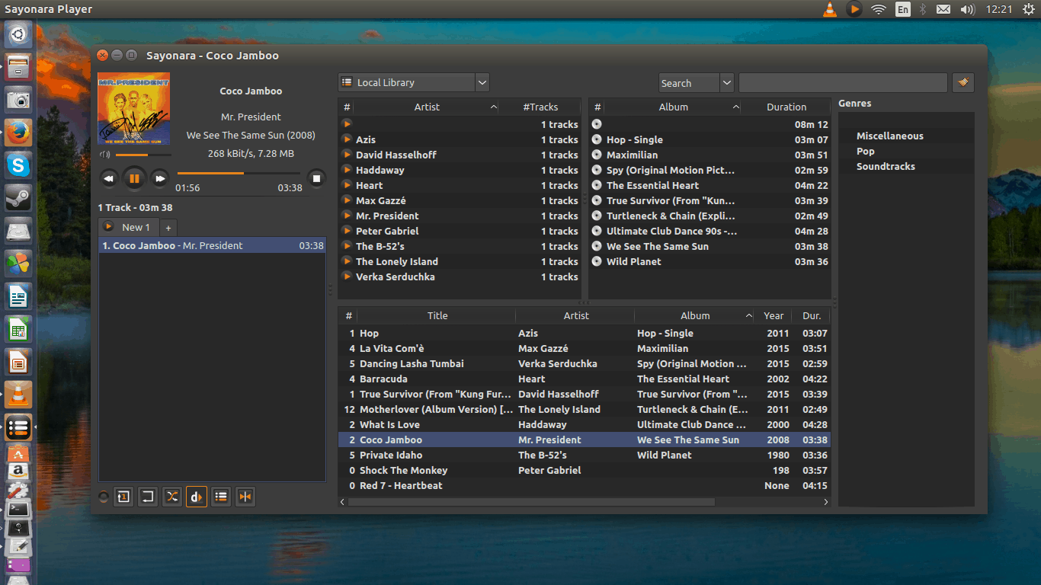Click the play icon beside Haddaway

click(347, 170)
